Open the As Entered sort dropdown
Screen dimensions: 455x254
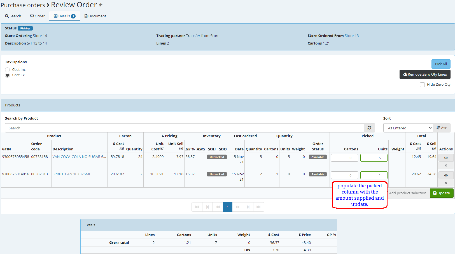(408, 128)
